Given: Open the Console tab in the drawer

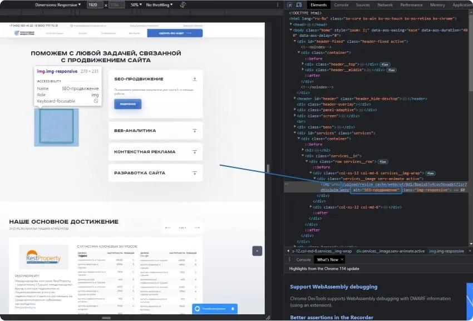Looking at the screenshot, I should (x=303, y=259).
